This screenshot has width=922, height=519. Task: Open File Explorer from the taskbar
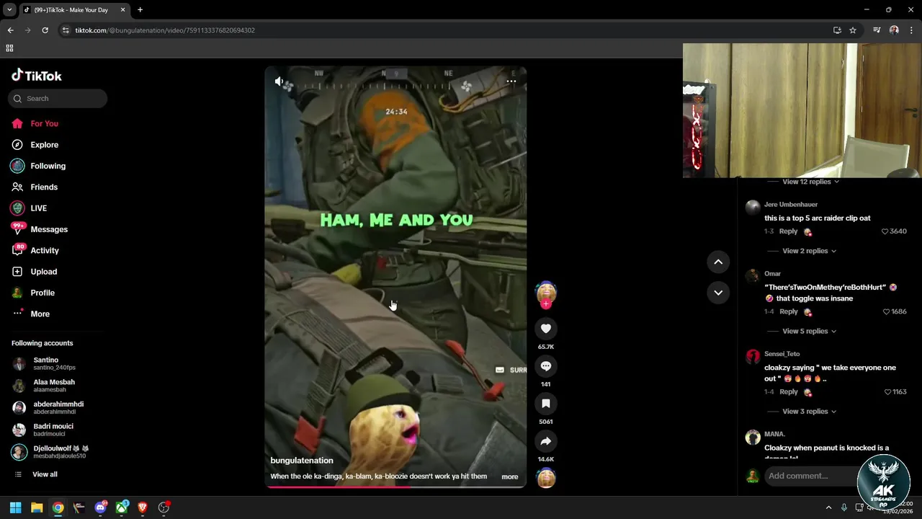(37, 507)
